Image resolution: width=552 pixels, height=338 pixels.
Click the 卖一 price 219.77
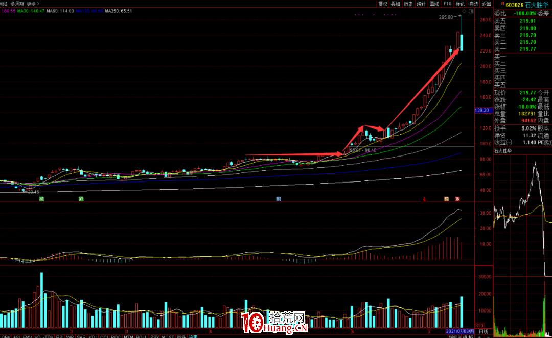click(x=527, y=49)
